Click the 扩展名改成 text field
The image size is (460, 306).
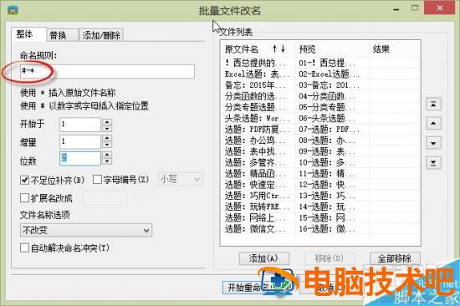105,198
